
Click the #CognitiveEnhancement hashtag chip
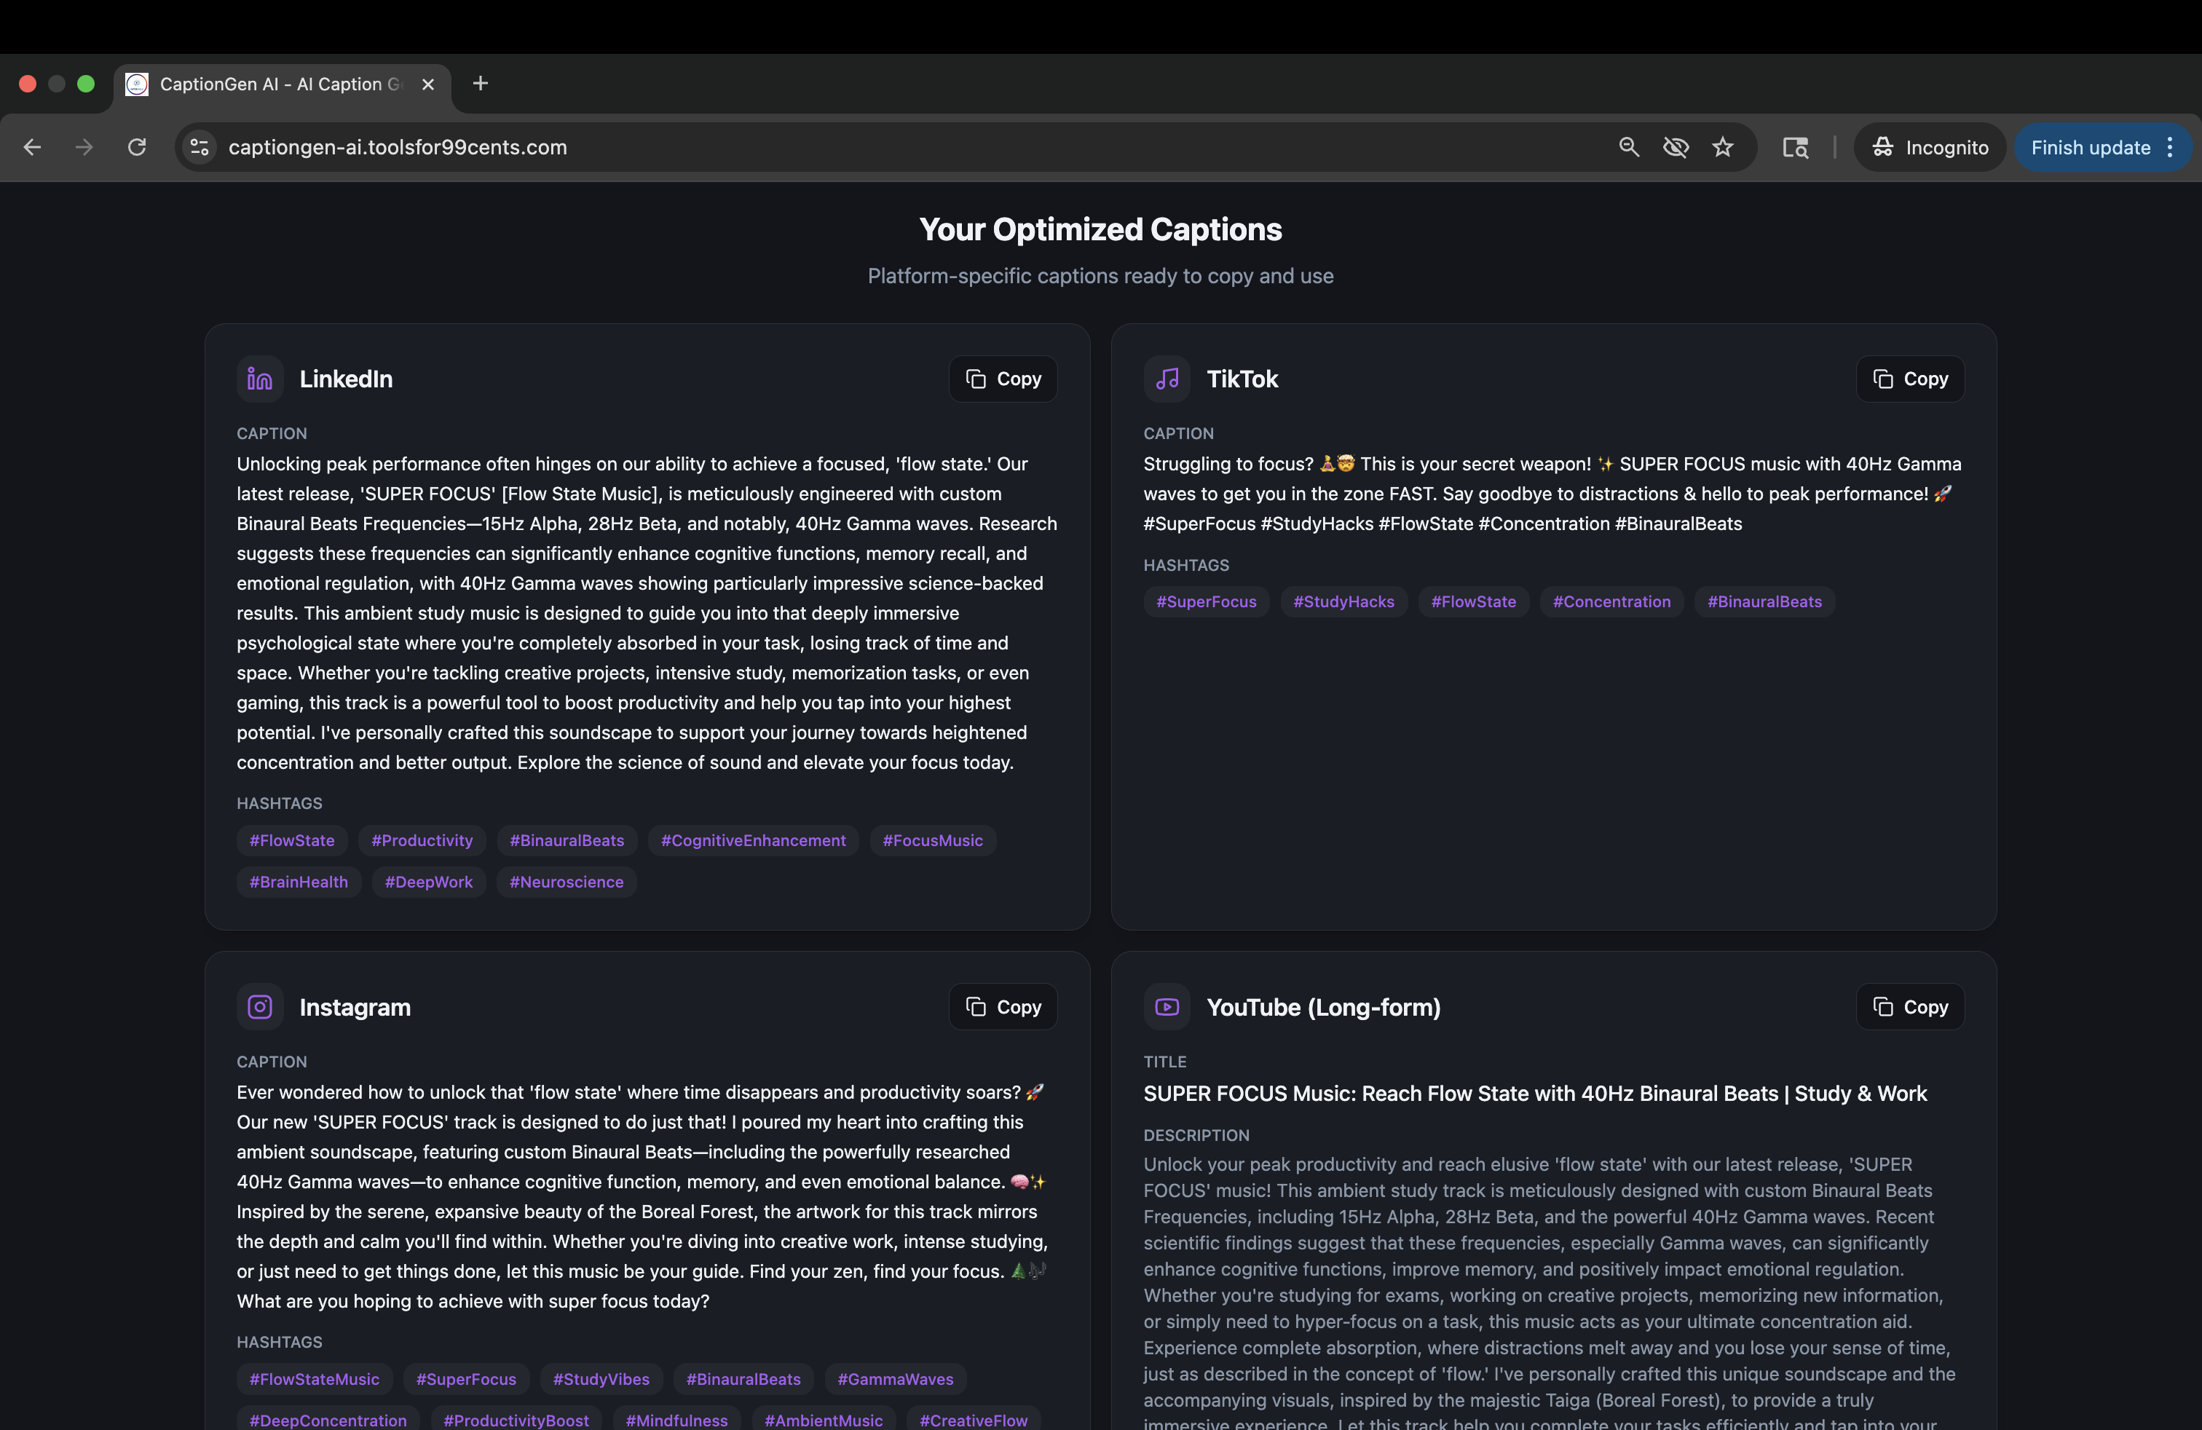(x=753, y=840)
